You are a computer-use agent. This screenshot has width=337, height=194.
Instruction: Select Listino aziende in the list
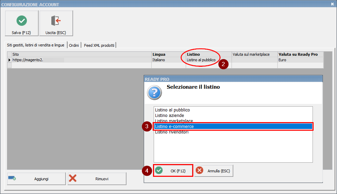(170, 116)
